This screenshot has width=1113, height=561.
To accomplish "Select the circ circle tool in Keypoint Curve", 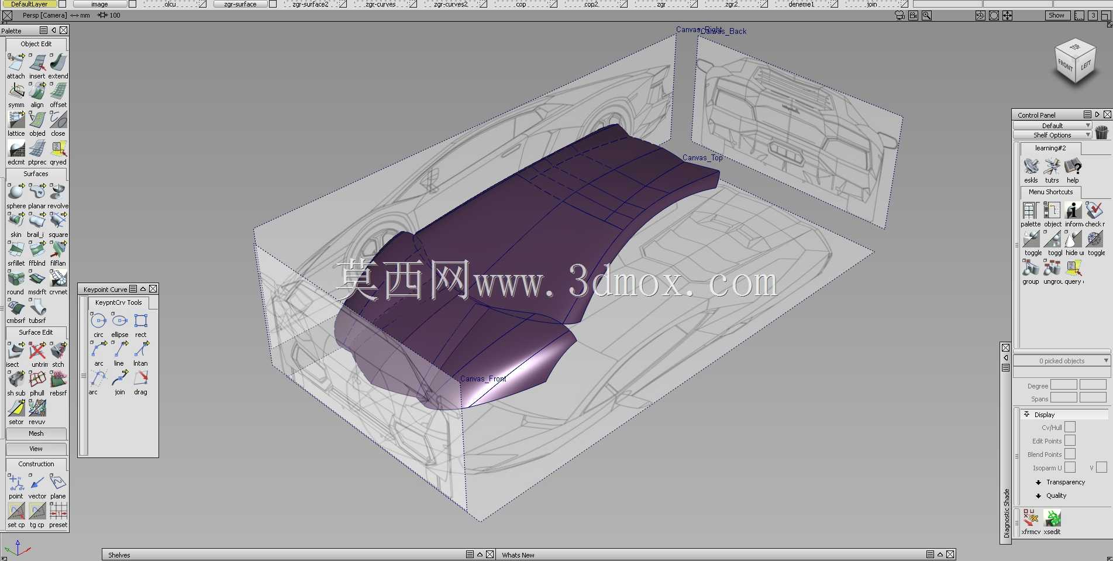I will pos(98,321).
